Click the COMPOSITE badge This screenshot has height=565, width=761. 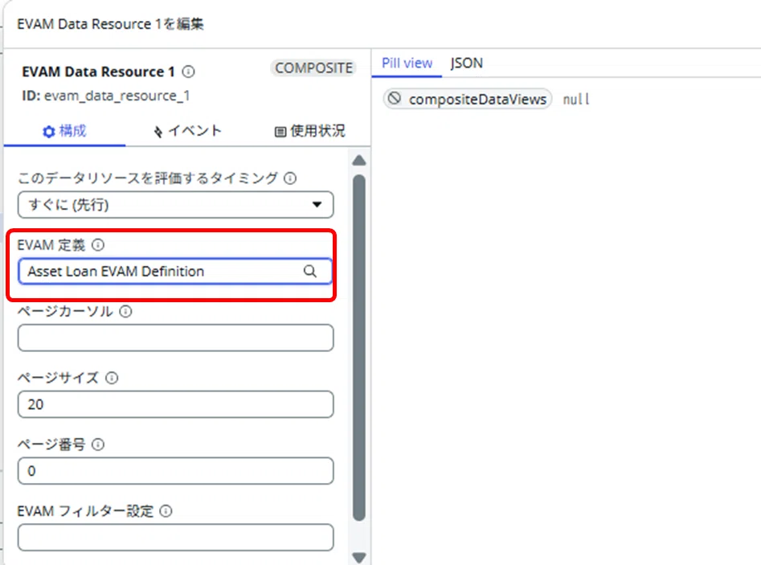pyautogui.click(x=313, y=68)
